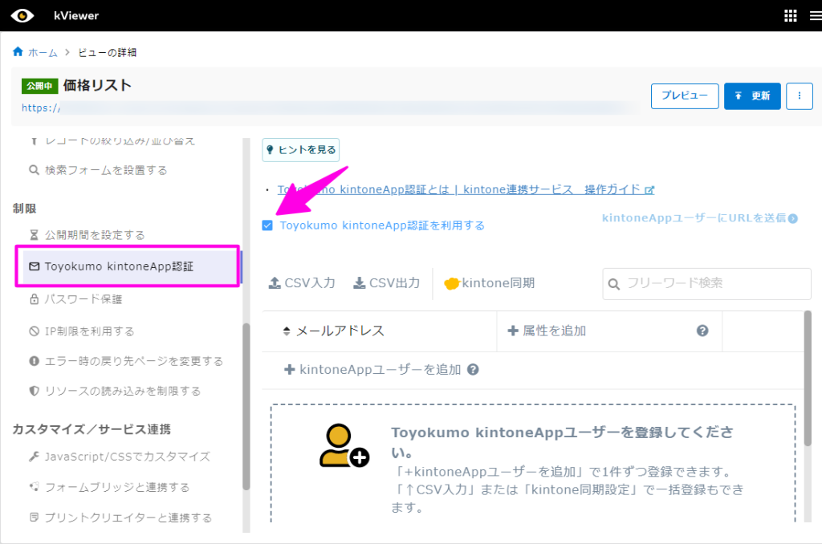
Task: Select フォームブリッジと連携する item
Action: point(117,487)
